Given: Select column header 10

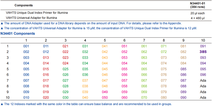Looking at the screenshot, I should pos(203,40).
